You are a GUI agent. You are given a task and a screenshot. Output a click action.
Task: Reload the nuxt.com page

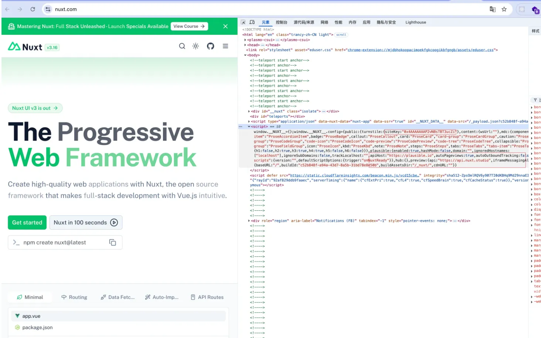[x=33, y=9]
